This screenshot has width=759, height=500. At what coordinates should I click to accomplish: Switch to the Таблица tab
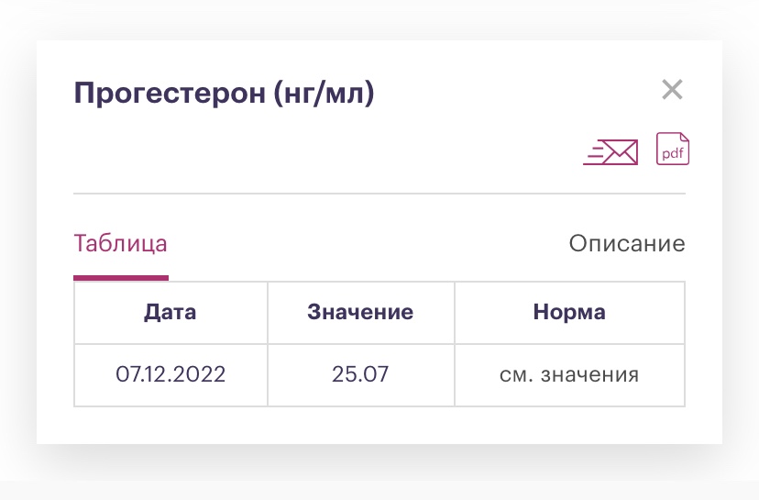tap(120, 244)
